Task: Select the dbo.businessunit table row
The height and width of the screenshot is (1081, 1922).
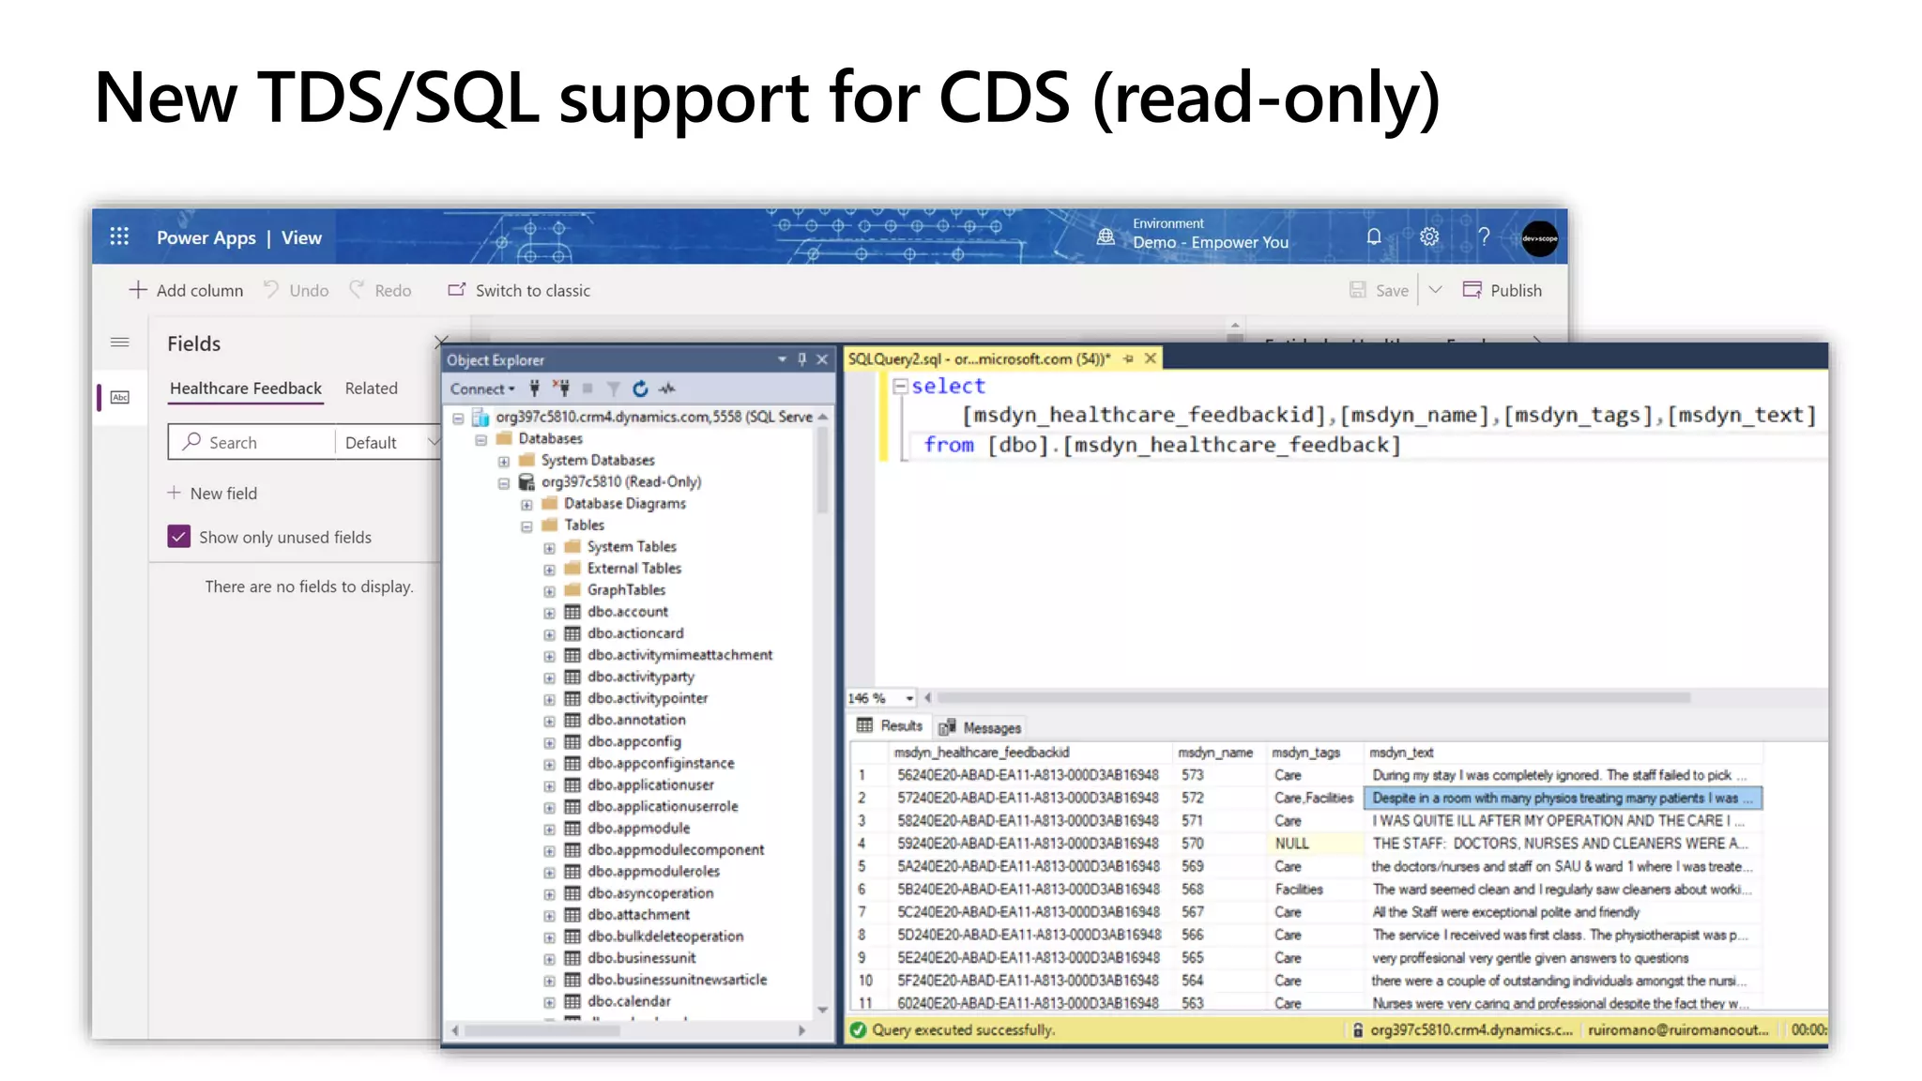Action: [x=641, y=958]
